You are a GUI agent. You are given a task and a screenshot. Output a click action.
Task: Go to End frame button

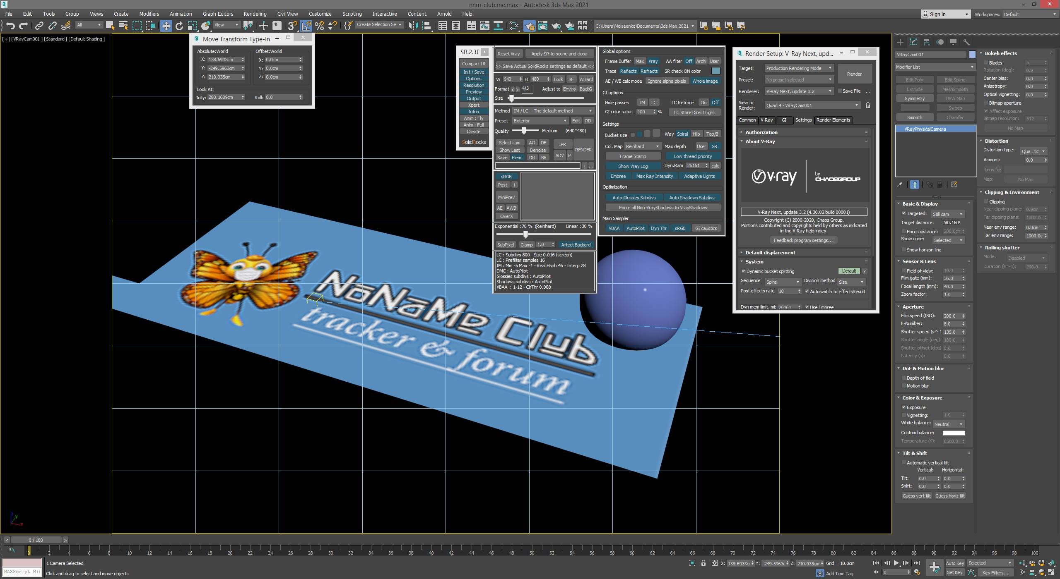917,563
